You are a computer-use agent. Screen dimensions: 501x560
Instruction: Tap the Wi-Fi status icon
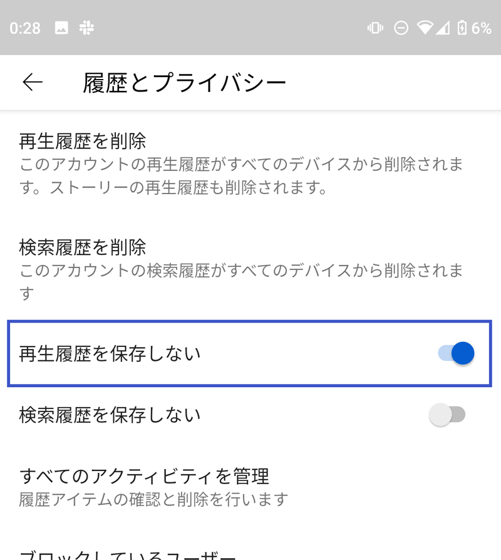pos(426,28)
